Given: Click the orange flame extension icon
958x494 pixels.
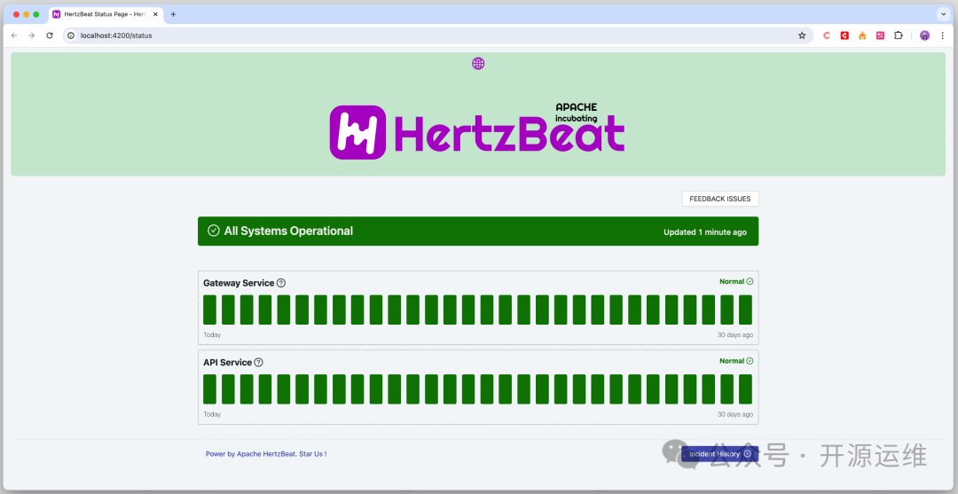Looking at the screenshot, I should [862, 35].
